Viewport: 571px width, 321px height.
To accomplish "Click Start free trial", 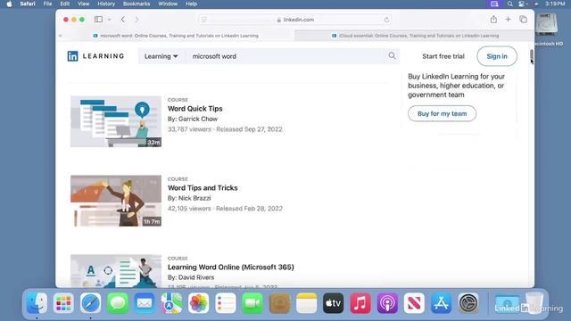I will [443, 56].
